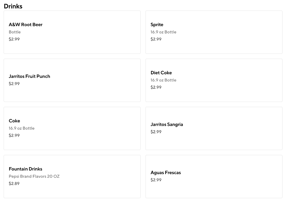
Task: Click the Diet Coke $2.99 price
Action: click(x=156, y=87)
